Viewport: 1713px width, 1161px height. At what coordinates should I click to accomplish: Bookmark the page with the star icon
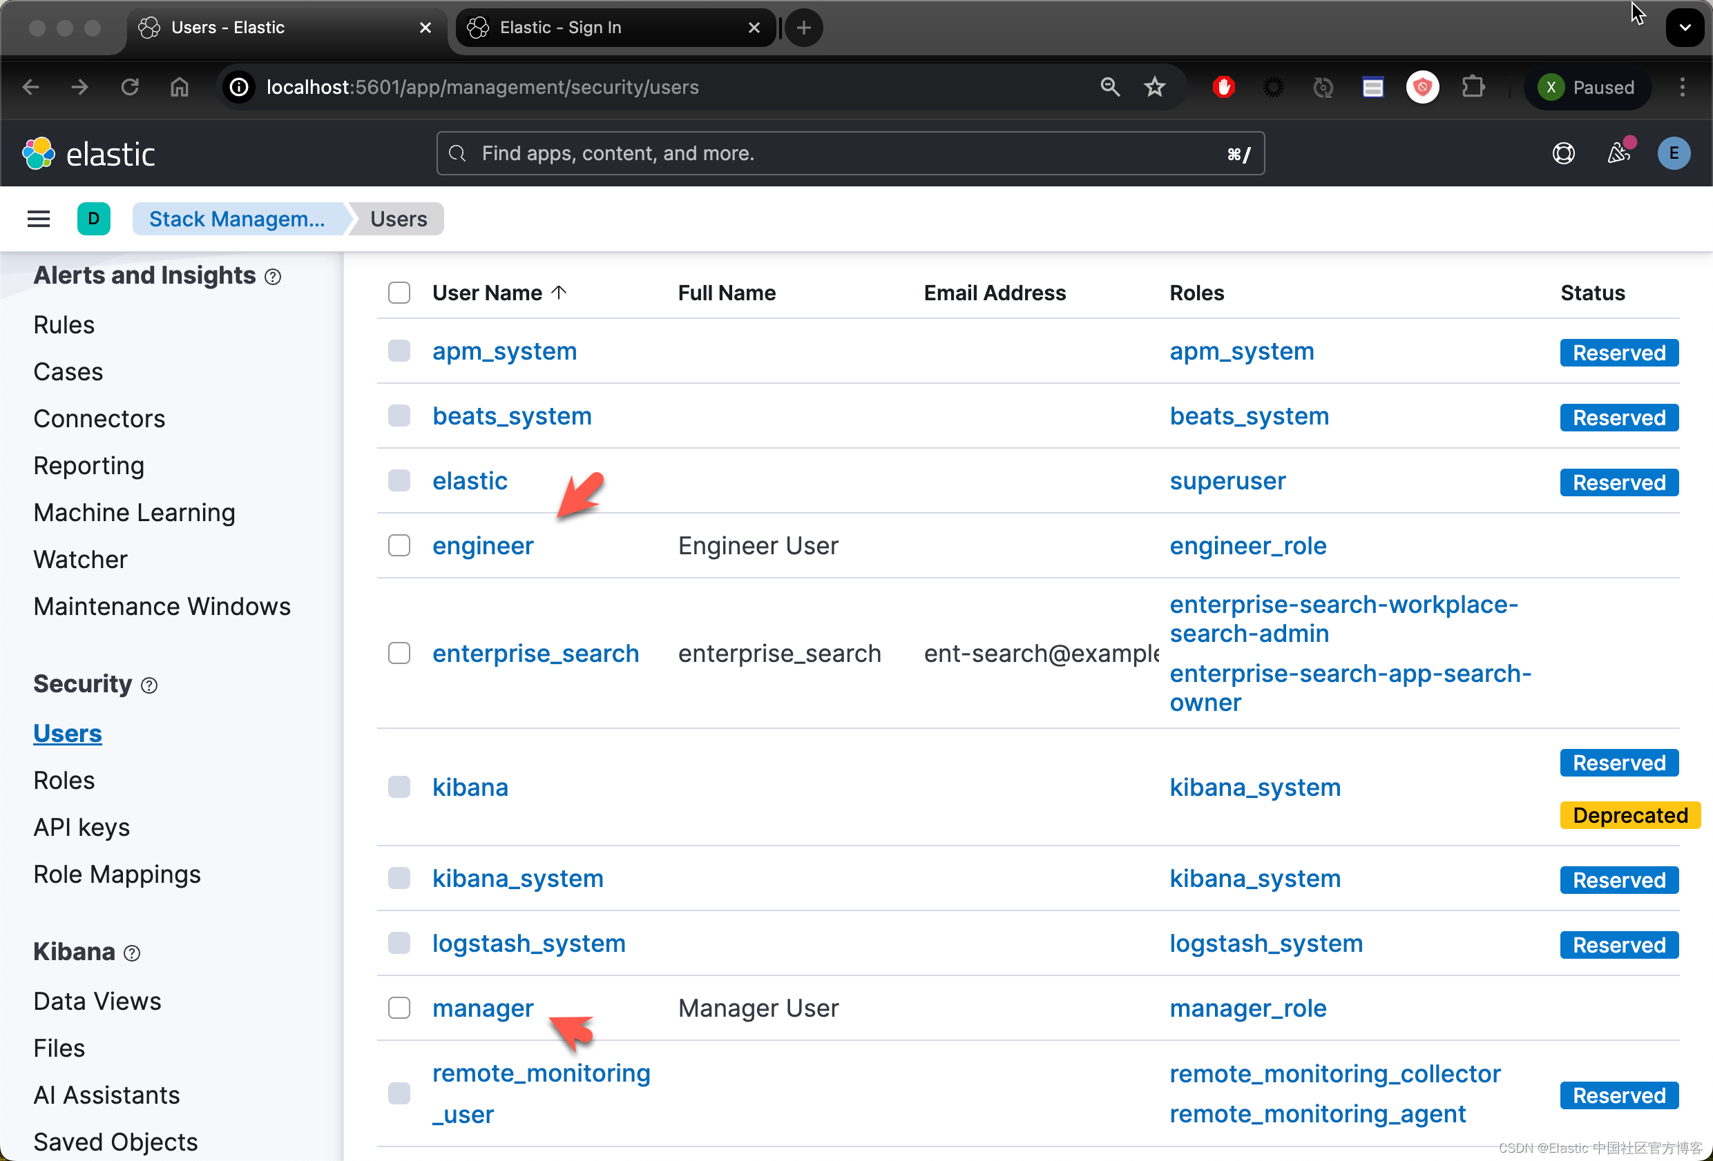tap(1154, 87)
